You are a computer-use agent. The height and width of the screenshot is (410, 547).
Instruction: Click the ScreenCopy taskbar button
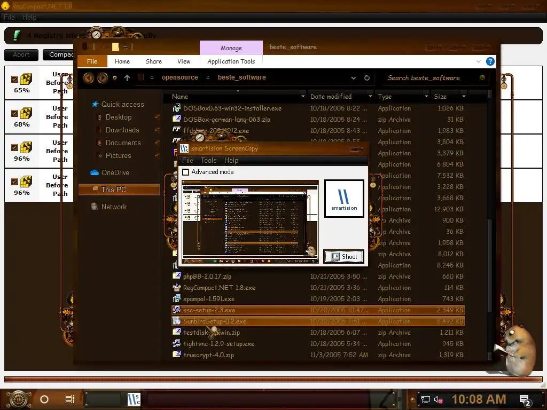tap(134, 399)
